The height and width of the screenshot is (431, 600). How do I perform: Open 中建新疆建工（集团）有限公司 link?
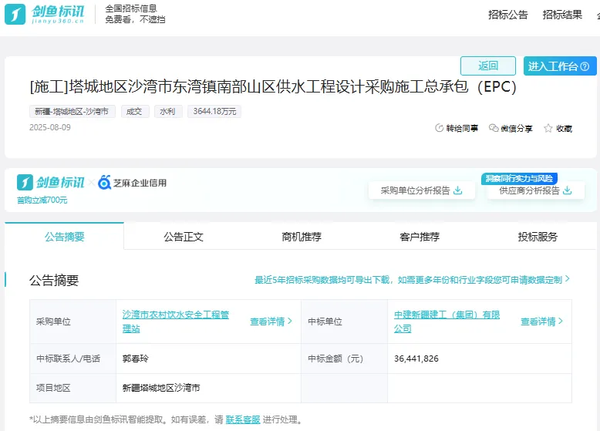[x=447, y=322]
